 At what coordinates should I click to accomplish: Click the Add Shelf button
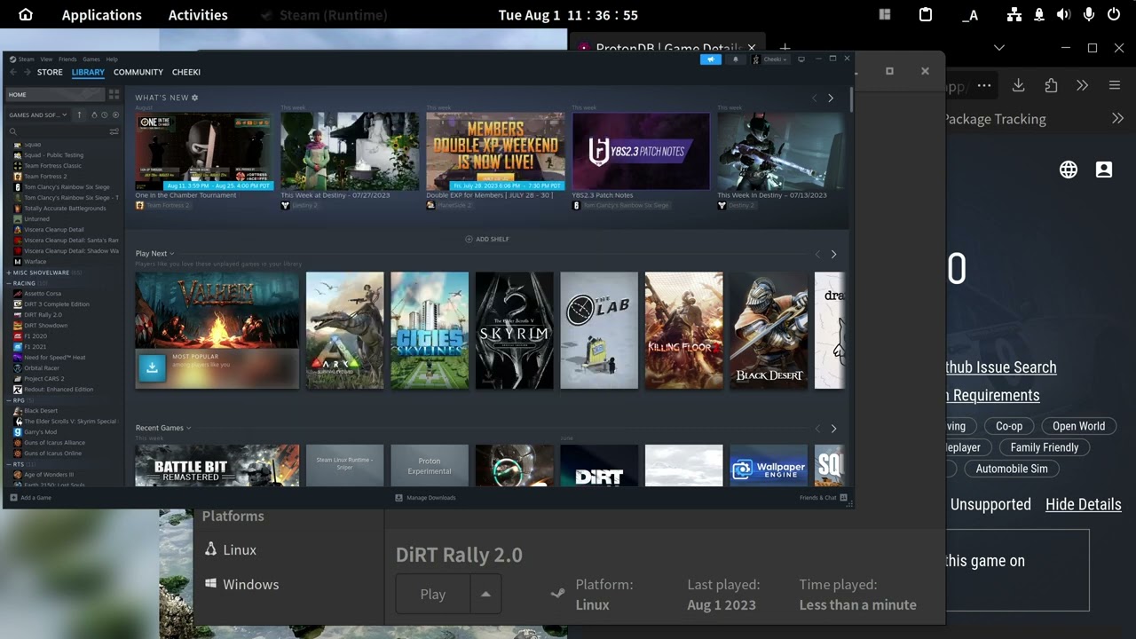[487, 239]
